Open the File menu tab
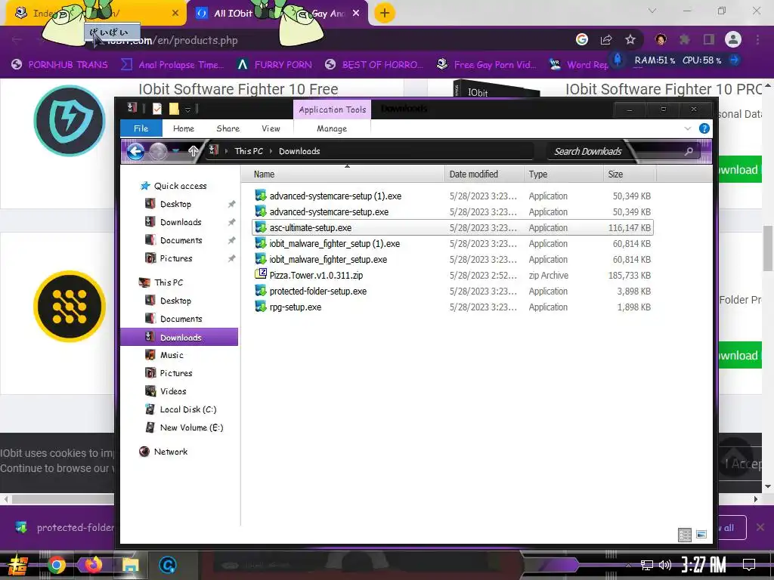 pos(141,128)
